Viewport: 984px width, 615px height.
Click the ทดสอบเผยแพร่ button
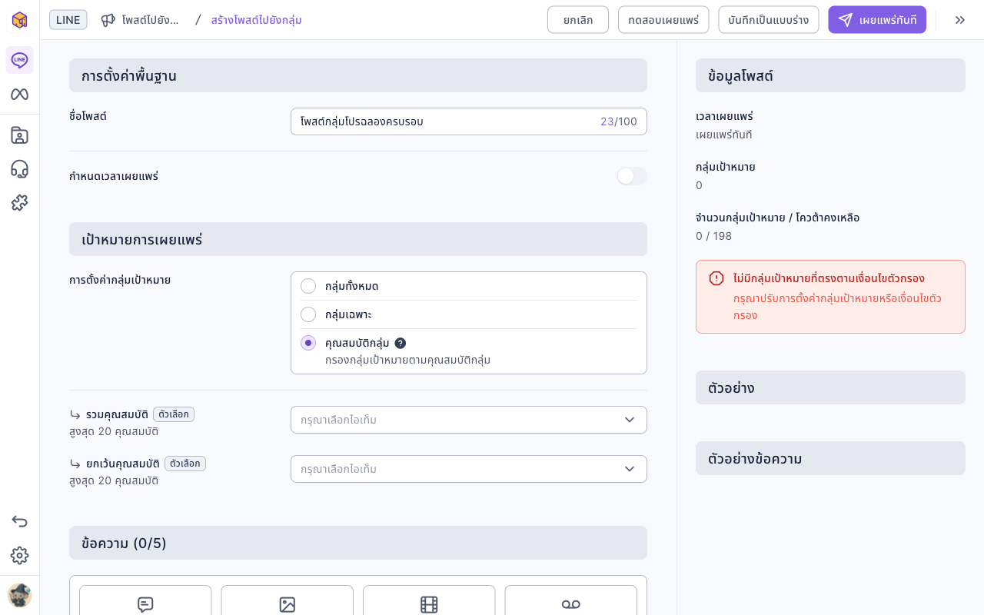coord(663,20)
